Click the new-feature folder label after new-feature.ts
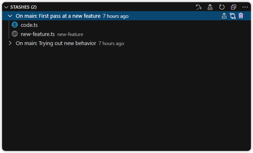Screen dimensions: 253x153 (70, 34)
